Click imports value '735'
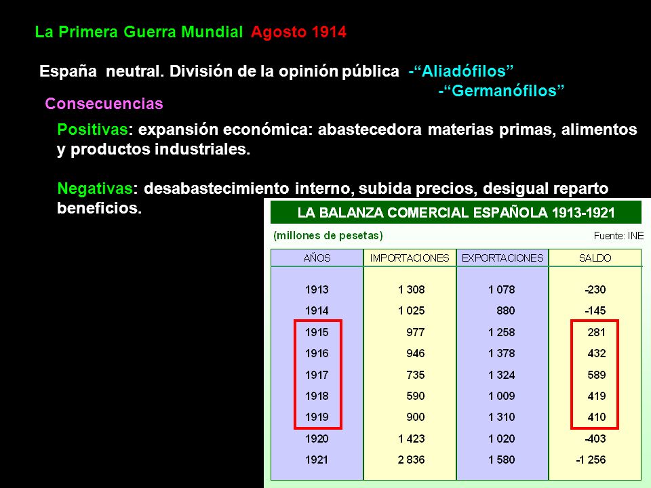The image size is (651, 488). [416, 375]
